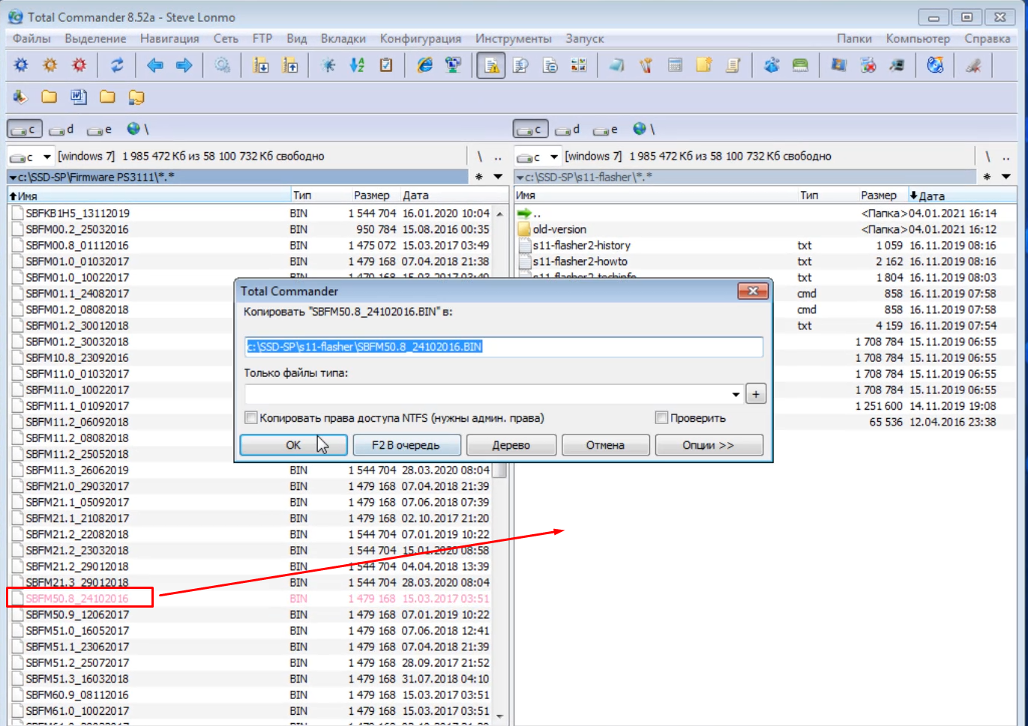Viewport: 1028px width, 726px height.
Task: Open the Справка menu
Action: [x=988, y=38]
